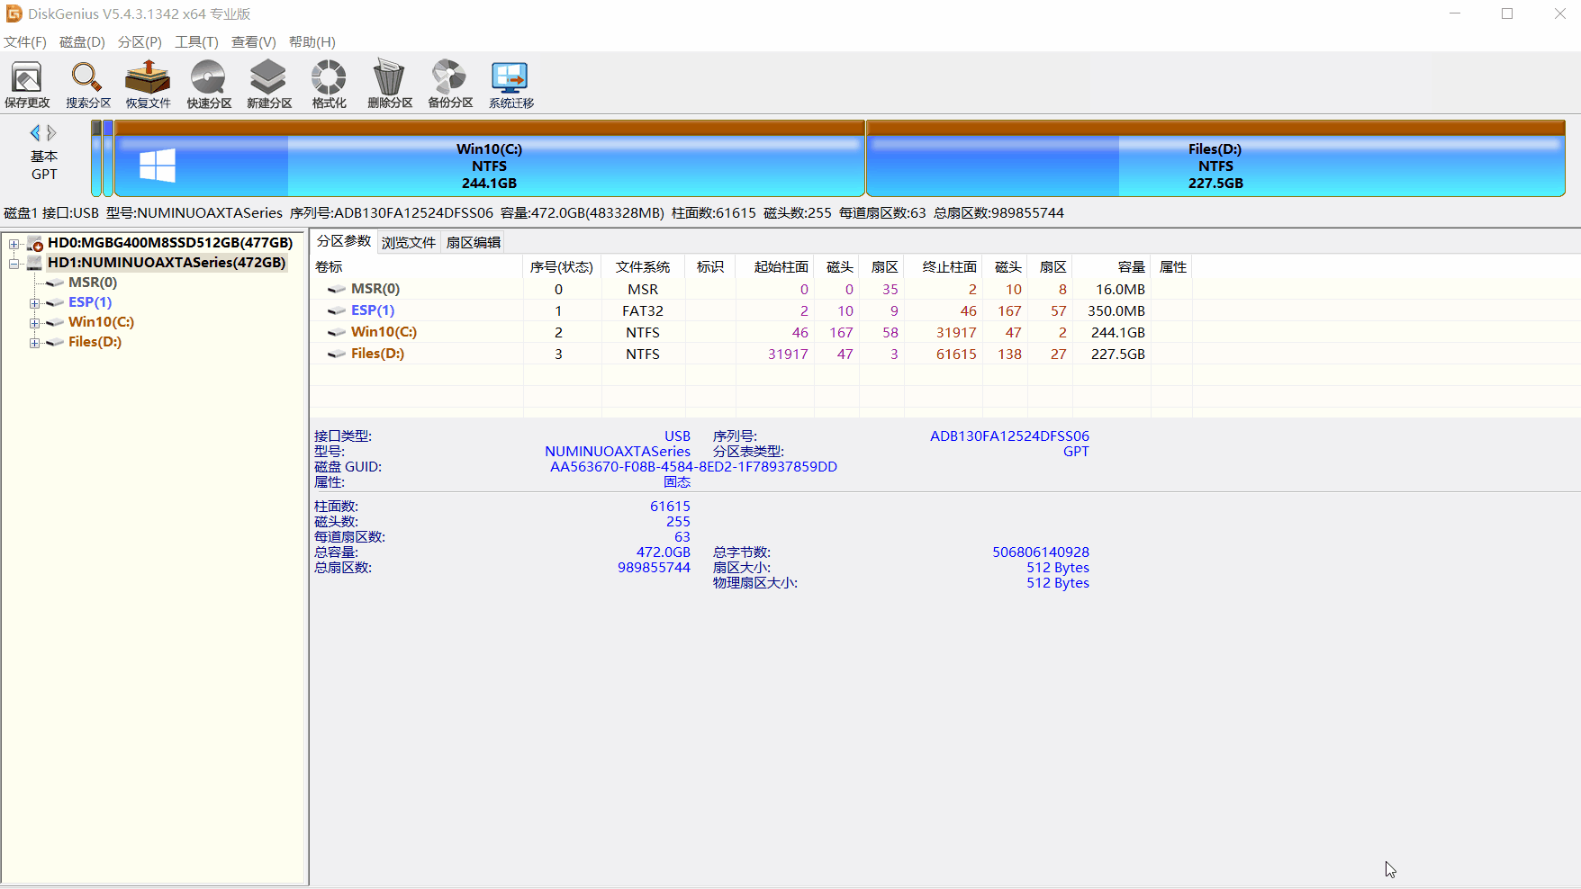The height and width of the screenshot is (889, 1581).
Task: Click the Quick Partition (快速分区) icon
Action: click(209, 85)
